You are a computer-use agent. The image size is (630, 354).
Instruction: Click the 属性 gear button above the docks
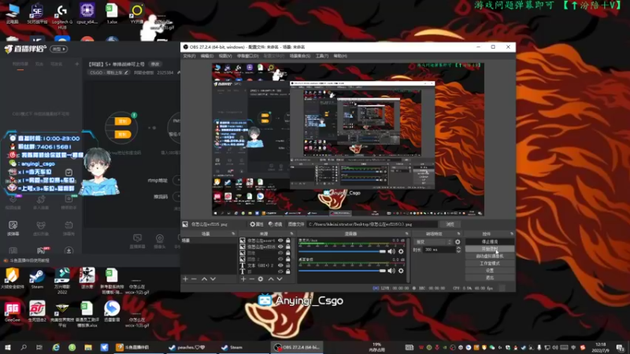pos(257,224)
